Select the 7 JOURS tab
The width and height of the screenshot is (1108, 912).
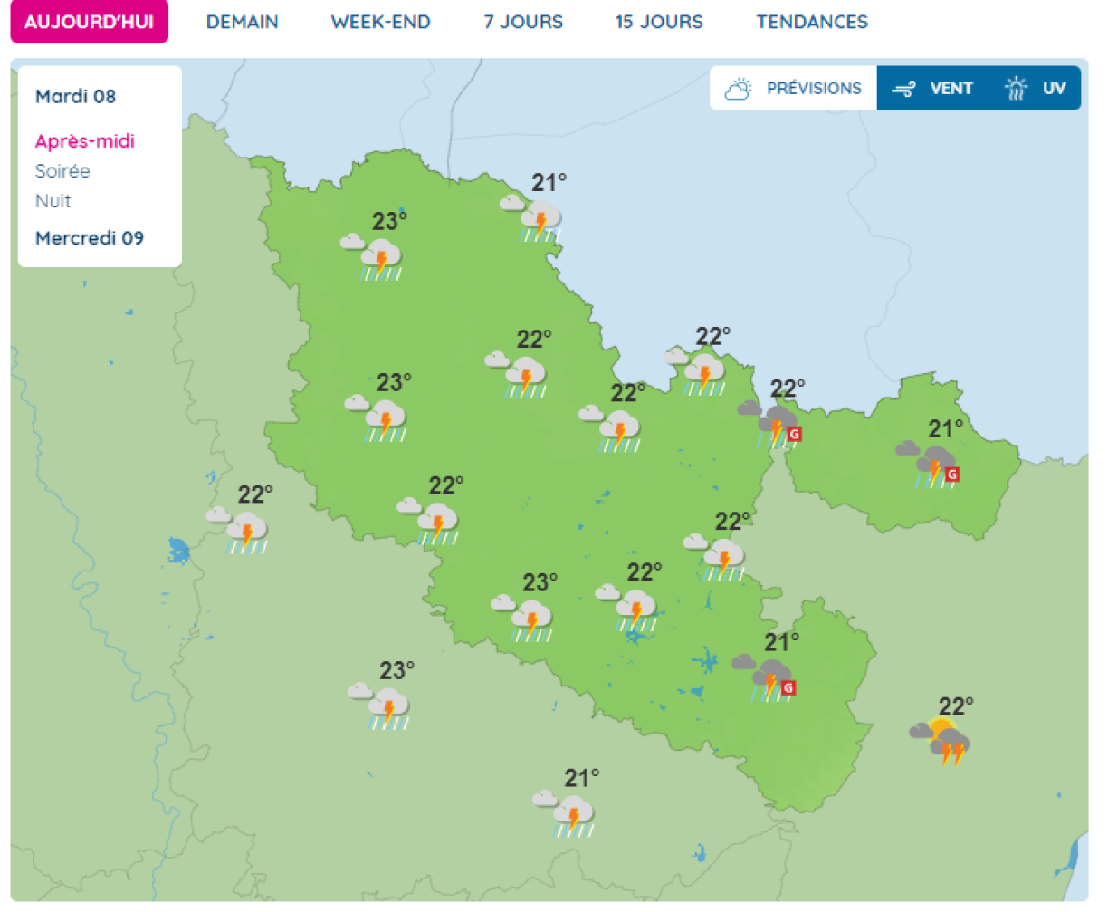pyautogui.click(x=523, y=22)
